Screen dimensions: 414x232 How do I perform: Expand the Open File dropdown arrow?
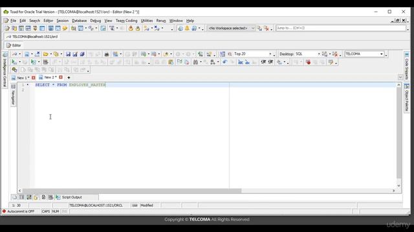coord(50,54)
